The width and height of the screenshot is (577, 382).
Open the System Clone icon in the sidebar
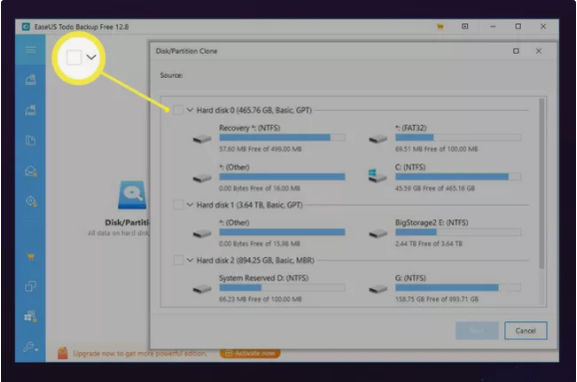tap(31, 316)
